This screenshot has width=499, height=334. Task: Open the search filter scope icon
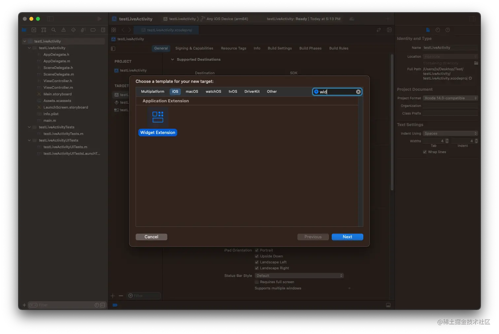coord(316,92)
